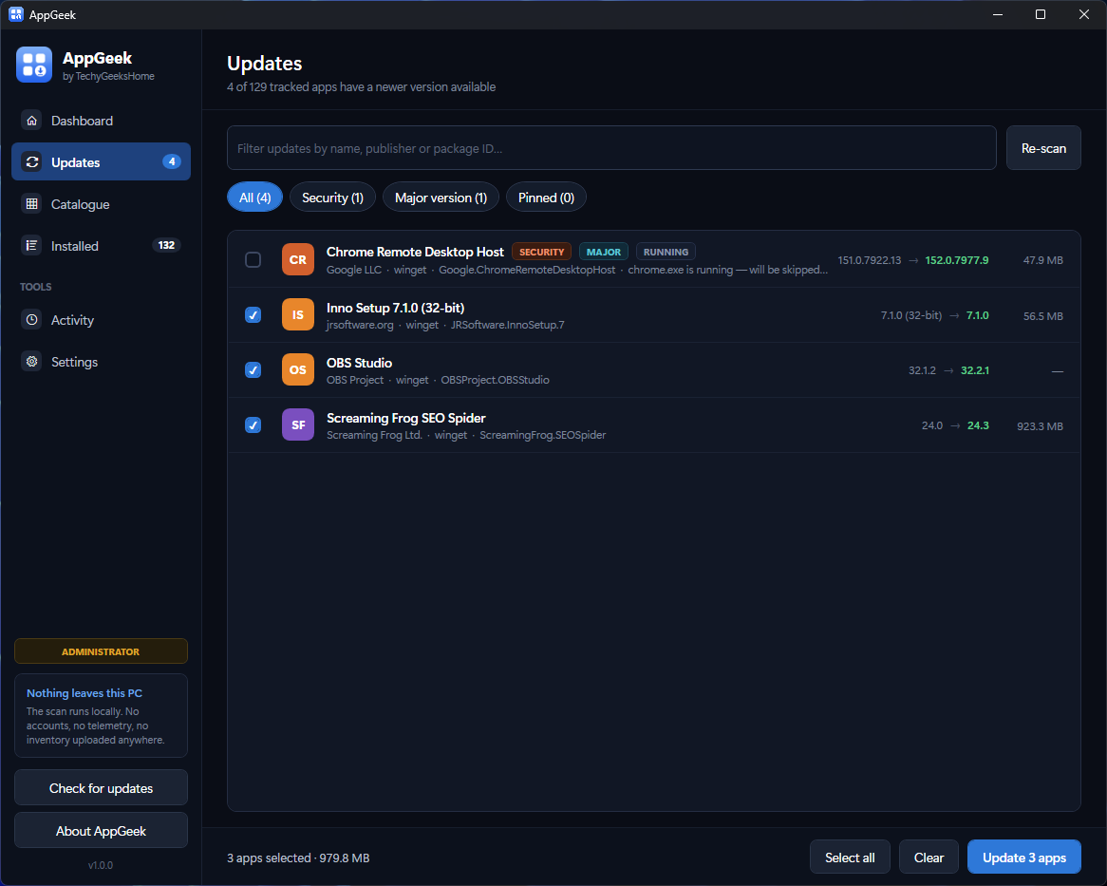The image size is (1107, 886).
Task: Click the filter updates search field
Action: [611, 148]
